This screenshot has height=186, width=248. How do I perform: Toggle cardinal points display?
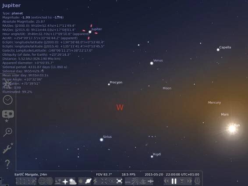(x=65, y=182)
